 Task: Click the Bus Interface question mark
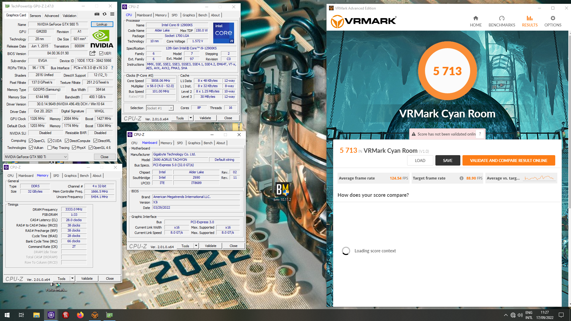[112, 68]
